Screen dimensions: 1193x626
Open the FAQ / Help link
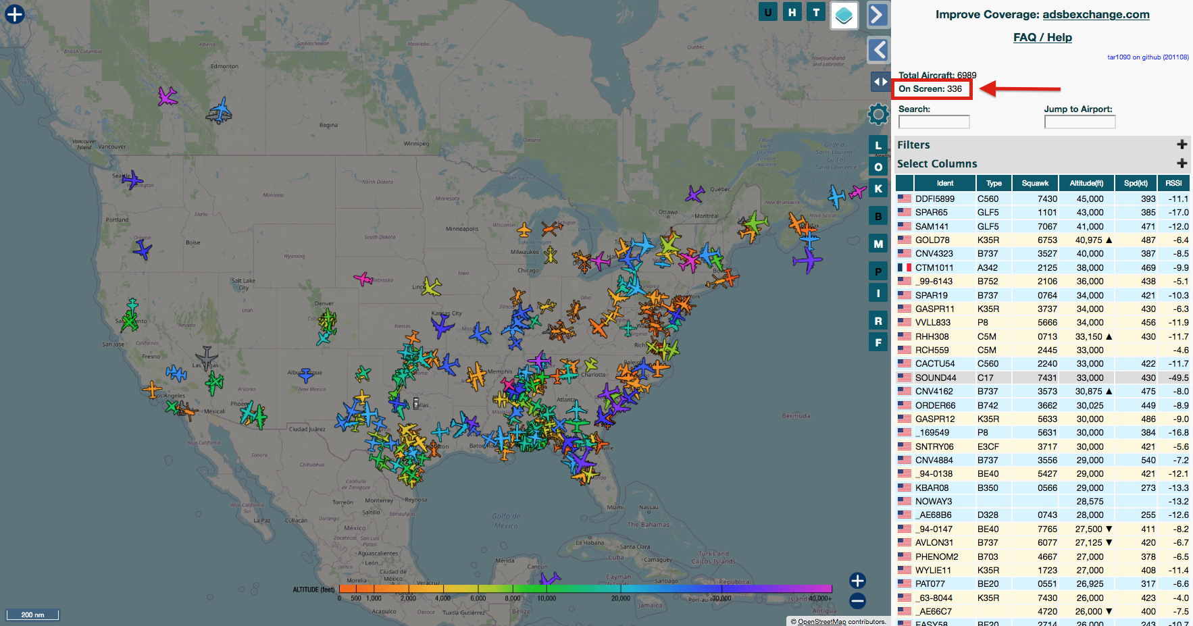click(x=1042, y=37)
